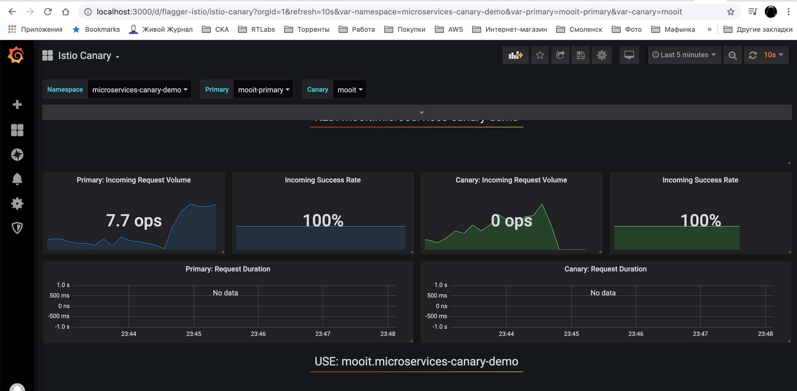Select the mooit-primary Primary variable
797x391 pixels.
coord(263,89)
